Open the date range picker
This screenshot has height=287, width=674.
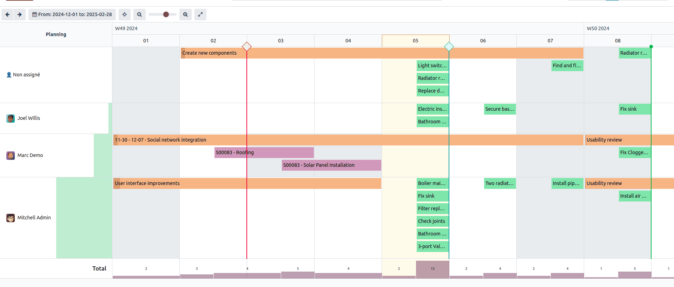click(72, 14)
